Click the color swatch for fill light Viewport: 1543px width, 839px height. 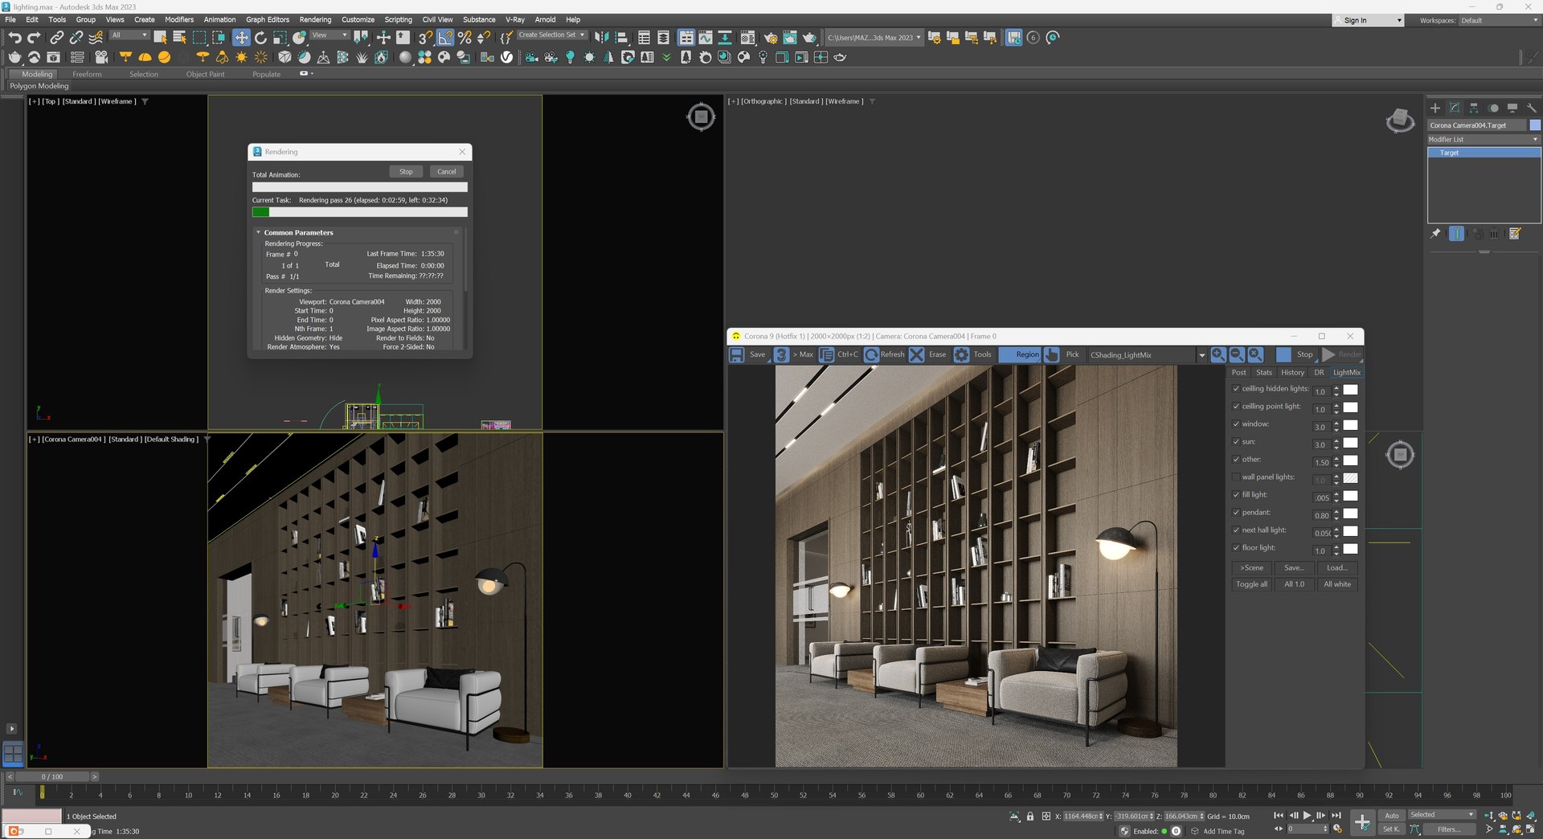[1351, 496]
